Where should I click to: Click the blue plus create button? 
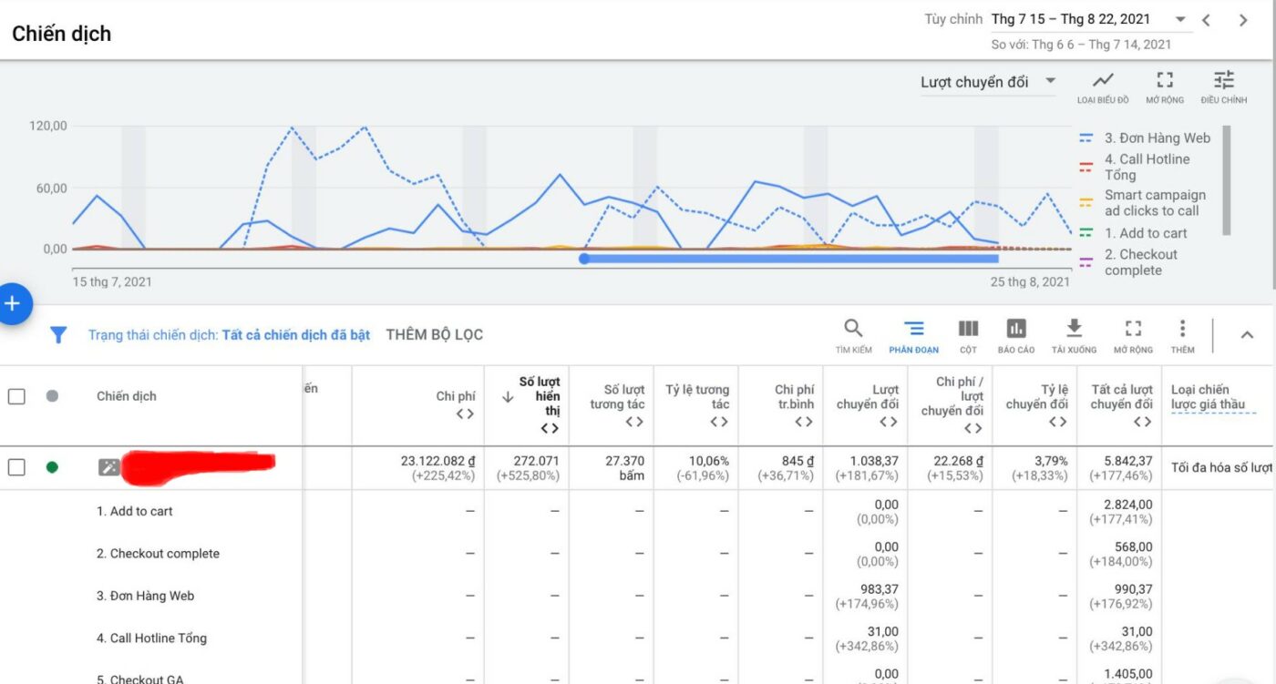pyautogui.click(x=12, y=304)
